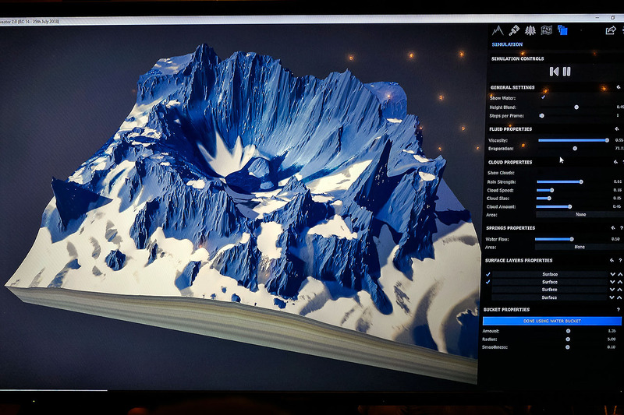Click the Smoothness value 0.10
Viewport: 624px width, 415px height.
coord(612,347)
